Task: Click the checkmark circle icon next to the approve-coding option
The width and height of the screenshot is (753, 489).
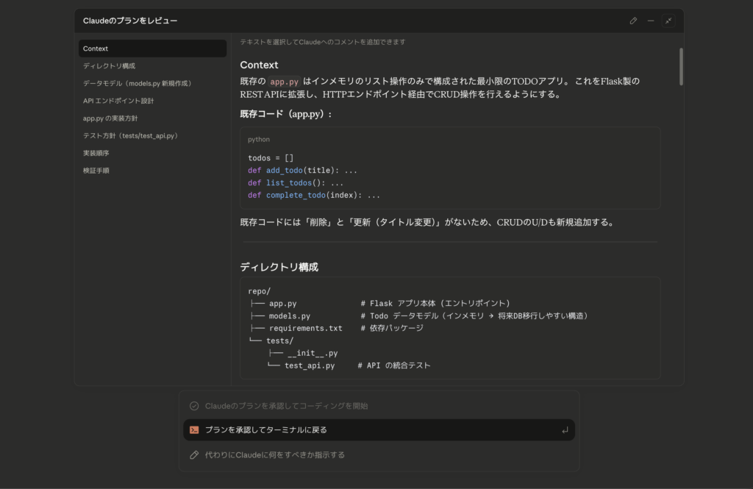Action: pyautogui.click(x=193, y=404)
